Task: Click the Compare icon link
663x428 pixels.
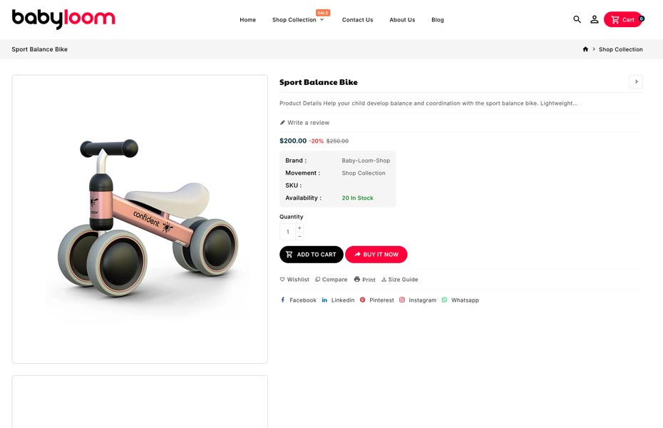Action: click(x=331, y=280)
